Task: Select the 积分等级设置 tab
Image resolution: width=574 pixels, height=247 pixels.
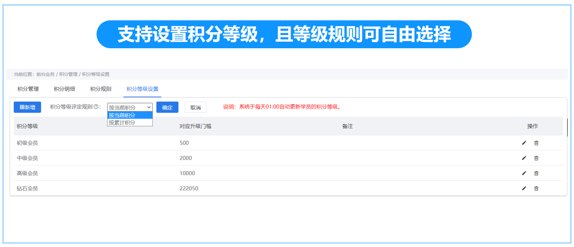Action: pyautogui.click(x=142, y=89)
